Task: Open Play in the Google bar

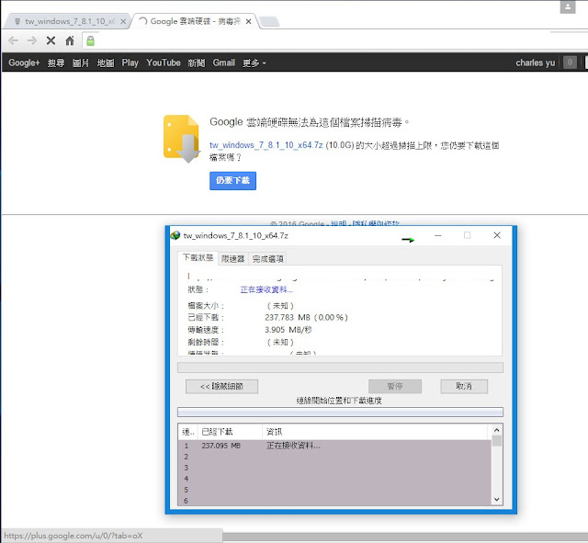Action: point(130,62)
